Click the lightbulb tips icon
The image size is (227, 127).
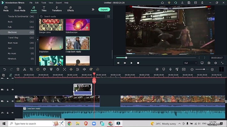point(169,3)
